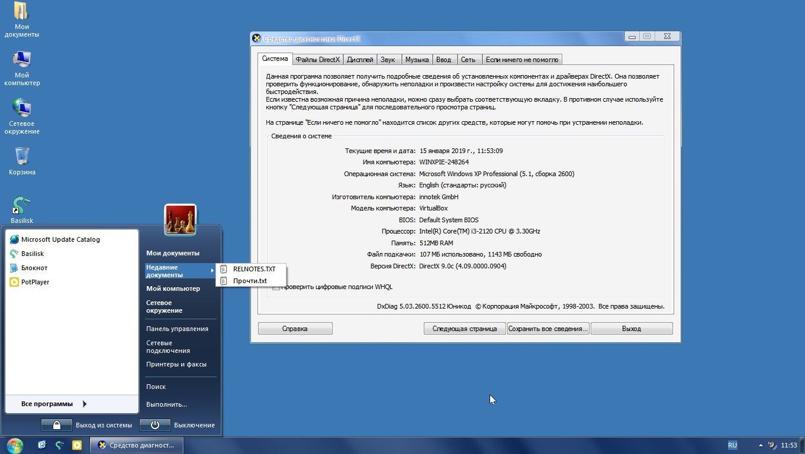The image size is (805, 454).
Task: Click Сохранить все сведения button
Action: (548, 329)
